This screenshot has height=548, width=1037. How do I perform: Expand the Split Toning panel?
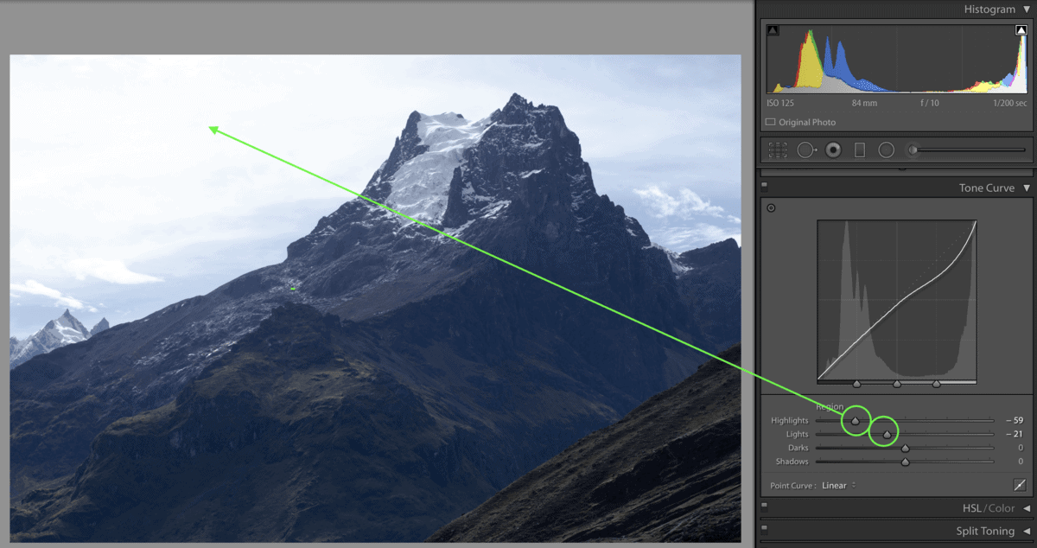coord(1027,532)
